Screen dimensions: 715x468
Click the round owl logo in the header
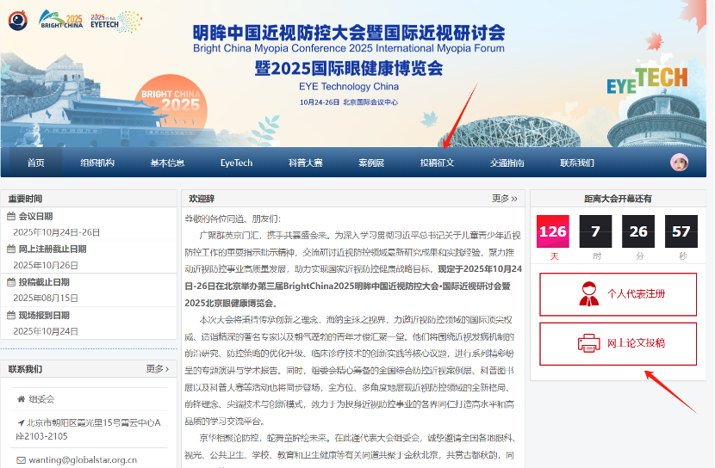(18, 21)
